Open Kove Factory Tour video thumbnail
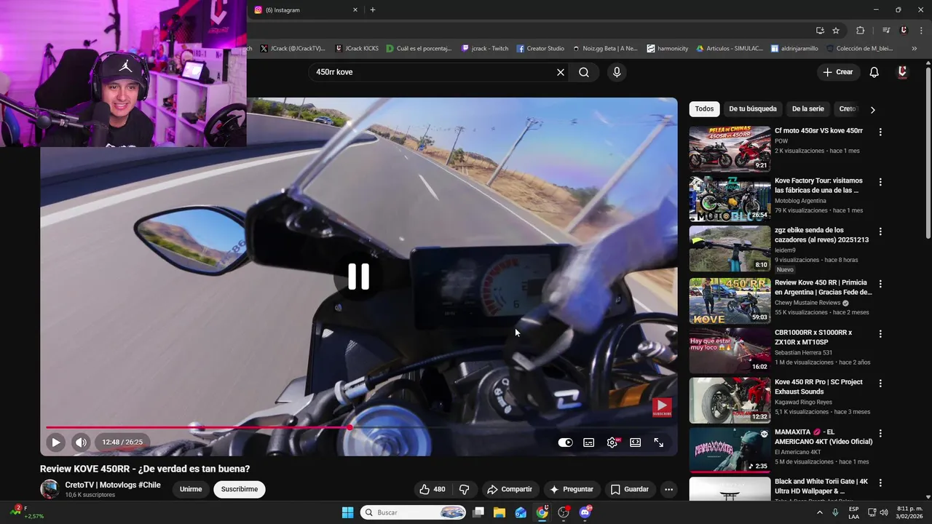 pos(730,199)
